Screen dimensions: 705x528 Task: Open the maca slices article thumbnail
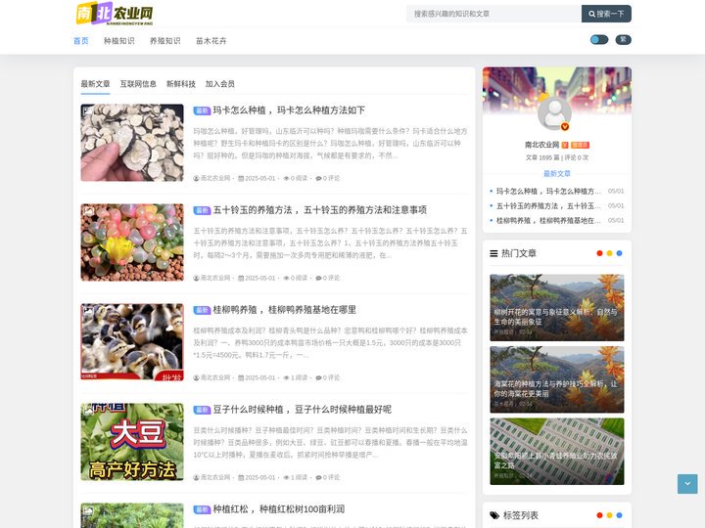tap(132, 143)
